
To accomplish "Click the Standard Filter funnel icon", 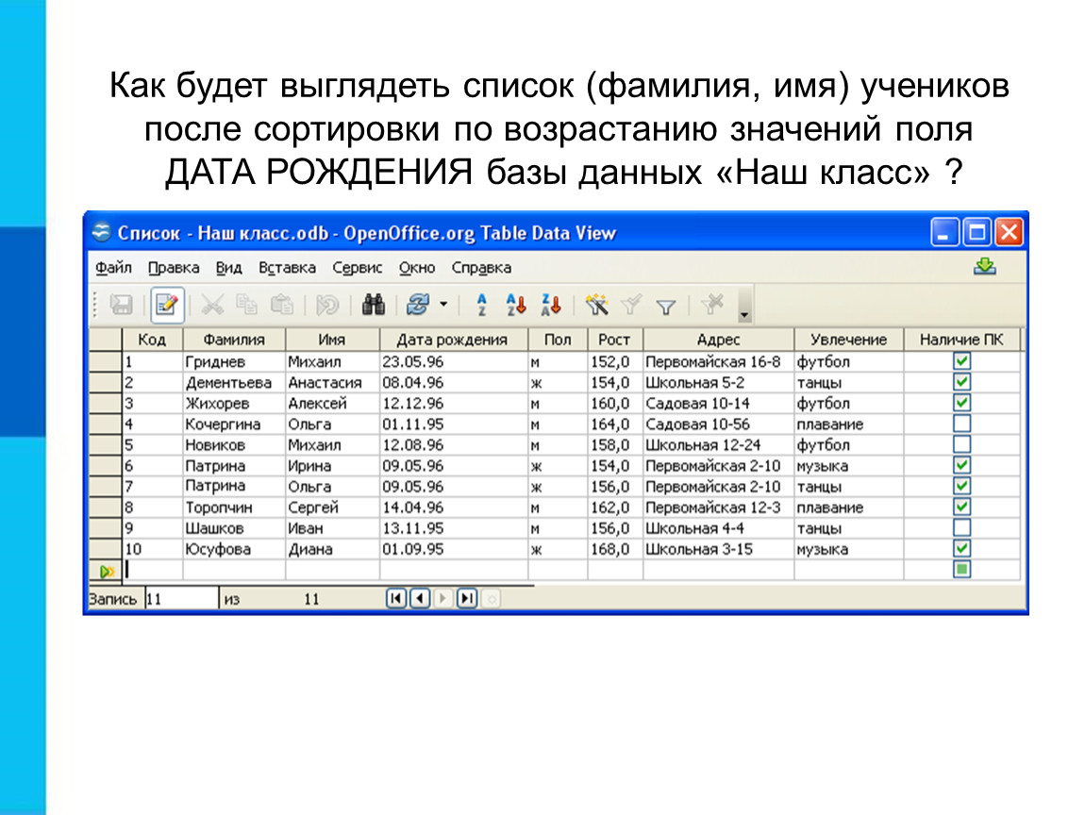I will pyautogui.click(x=666, y=306).
